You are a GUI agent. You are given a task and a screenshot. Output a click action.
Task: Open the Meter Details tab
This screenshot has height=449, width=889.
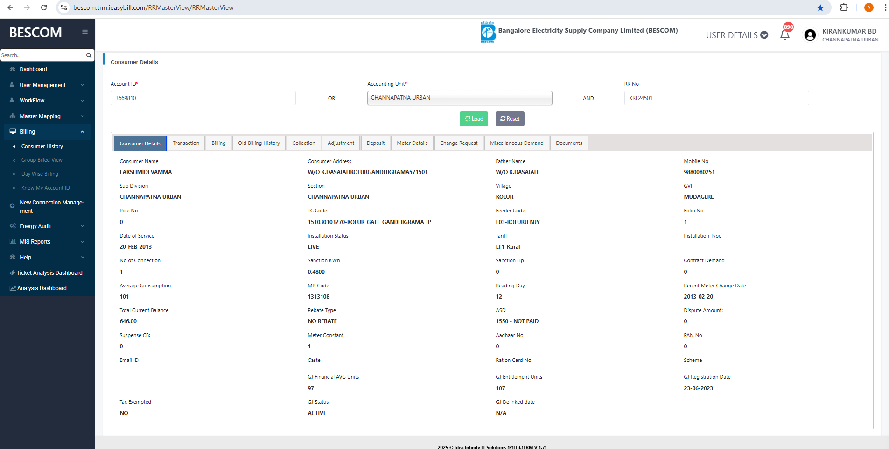(412, 143)
